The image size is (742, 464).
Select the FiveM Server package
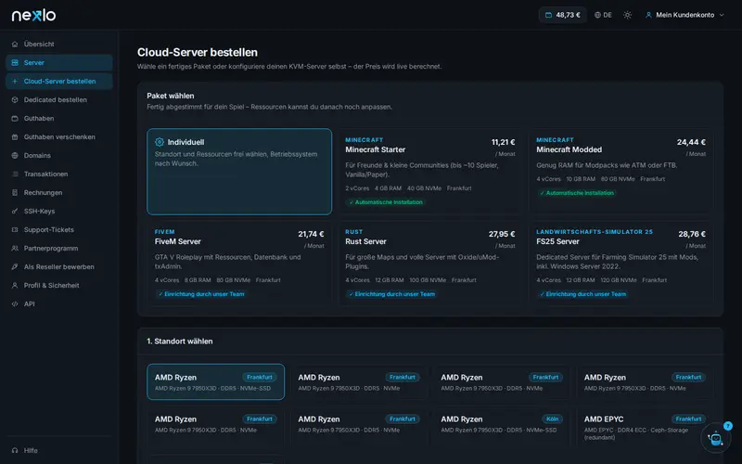(x=239, y=264)
